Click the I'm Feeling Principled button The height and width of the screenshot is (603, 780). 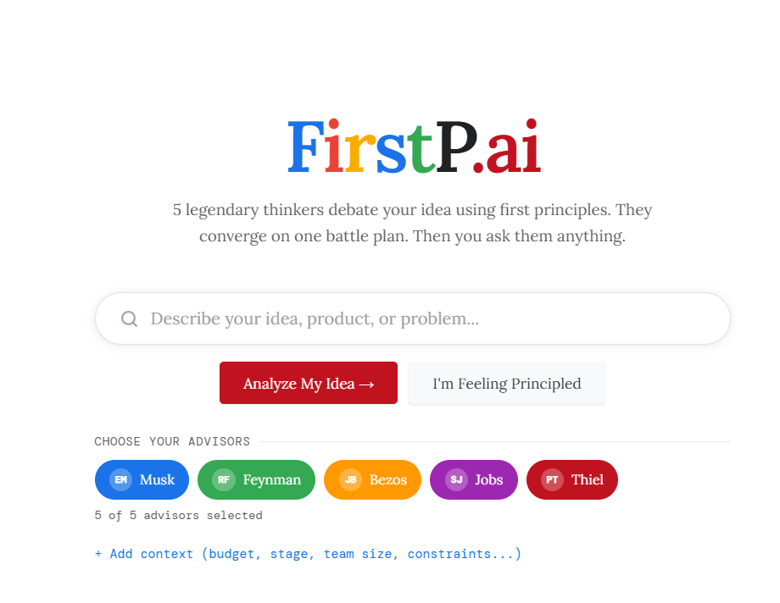[x=506, y=383]
